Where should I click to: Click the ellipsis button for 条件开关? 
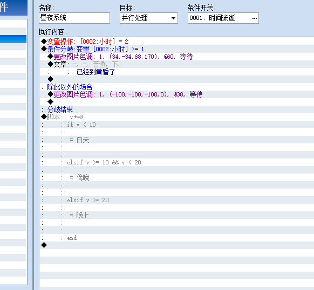tap(254, 18)
